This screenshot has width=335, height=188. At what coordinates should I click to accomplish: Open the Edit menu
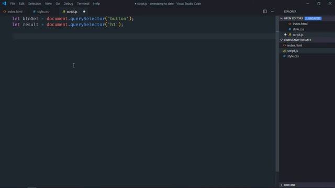21,4
